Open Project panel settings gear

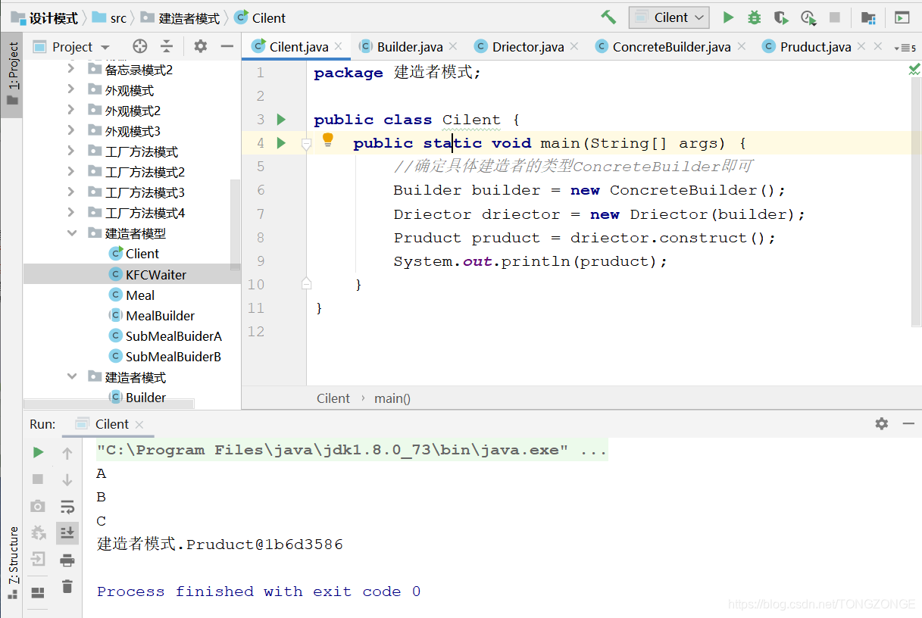200,47
